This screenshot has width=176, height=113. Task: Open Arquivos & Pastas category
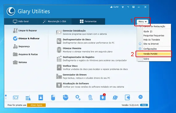(25, 54)
